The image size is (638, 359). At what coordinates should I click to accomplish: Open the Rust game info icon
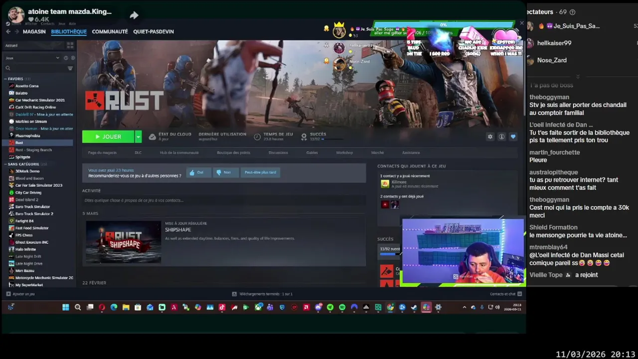click(x=501, y=137)
